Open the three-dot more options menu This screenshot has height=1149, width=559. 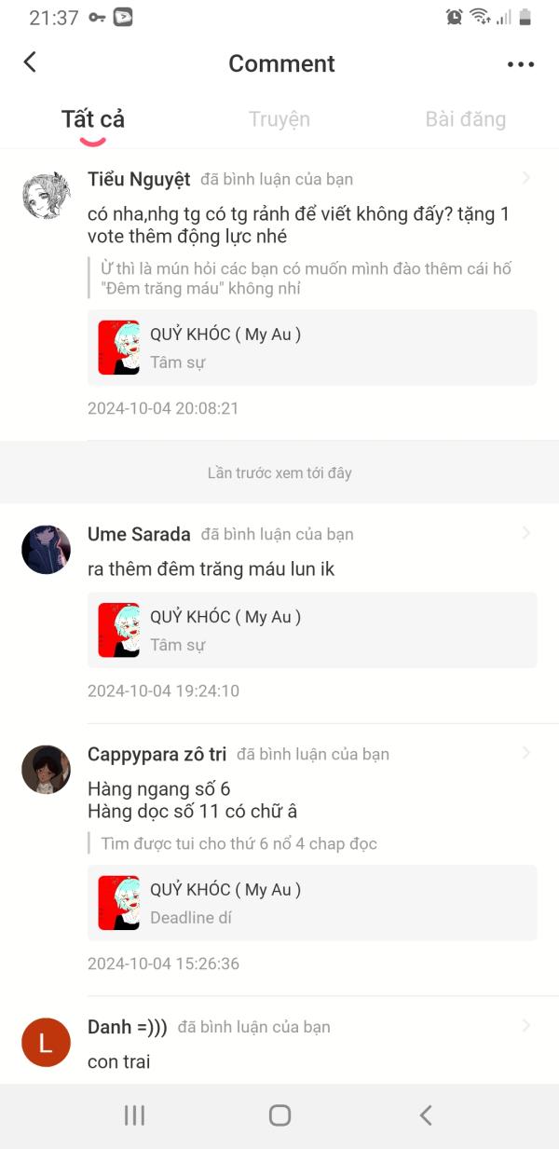(521, 64)
